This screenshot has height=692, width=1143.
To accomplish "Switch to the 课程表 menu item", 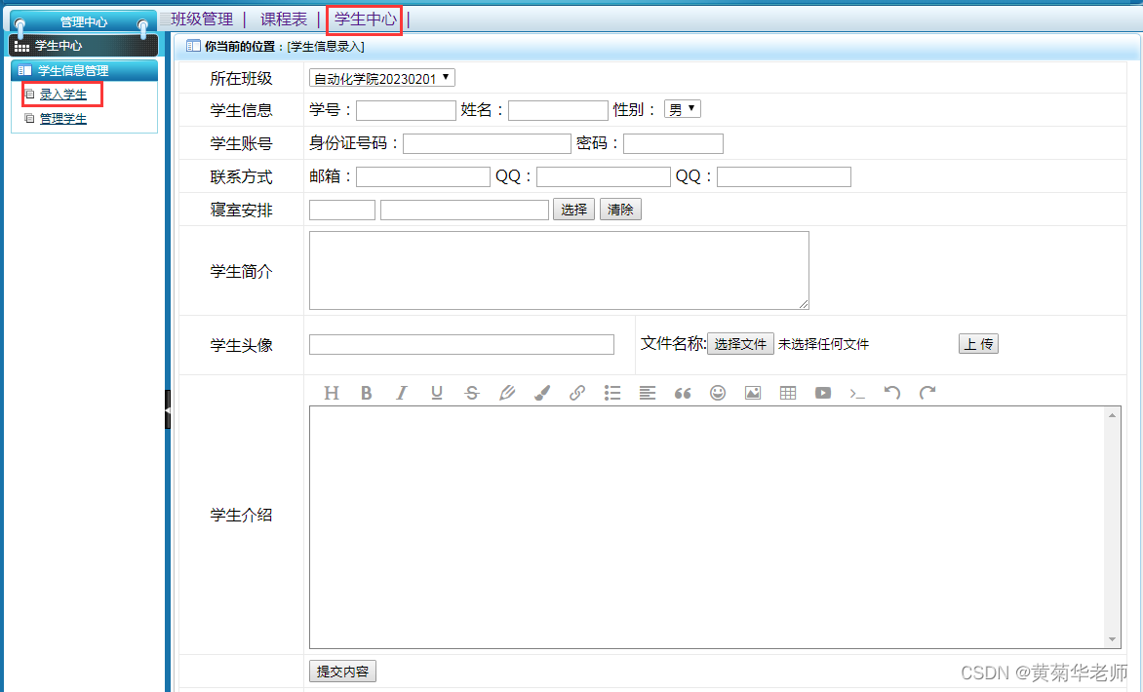I will click(x=283, y=18).
